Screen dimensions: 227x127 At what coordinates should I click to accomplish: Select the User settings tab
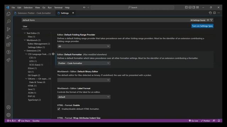pyautogui.click(x=25, y=26)
